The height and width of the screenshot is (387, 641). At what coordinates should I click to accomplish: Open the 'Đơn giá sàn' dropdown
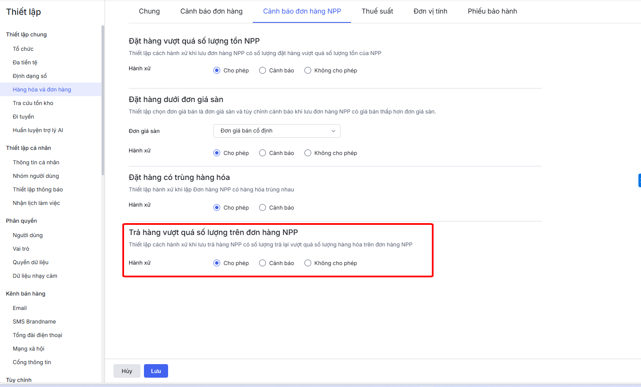tap(276, 131)
